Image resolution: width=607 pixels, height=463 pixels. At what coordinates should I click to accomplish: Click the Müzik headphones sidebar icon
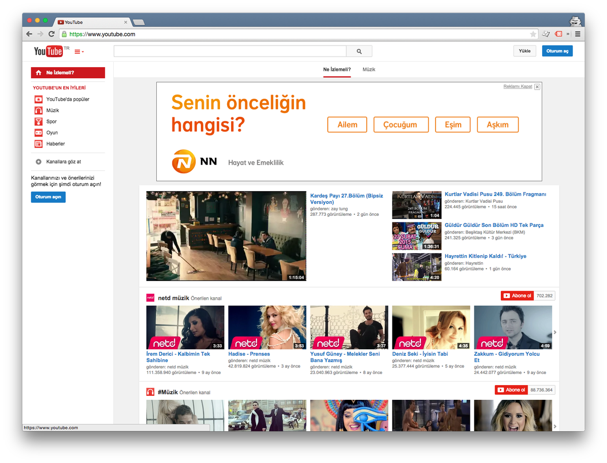coord(38,110)
